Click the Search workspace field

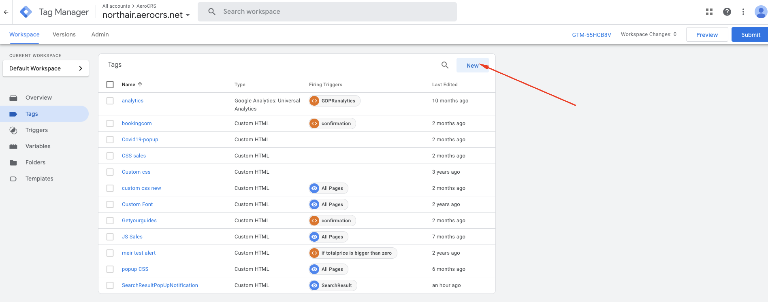pyautogui.click(x=327, y=12)
